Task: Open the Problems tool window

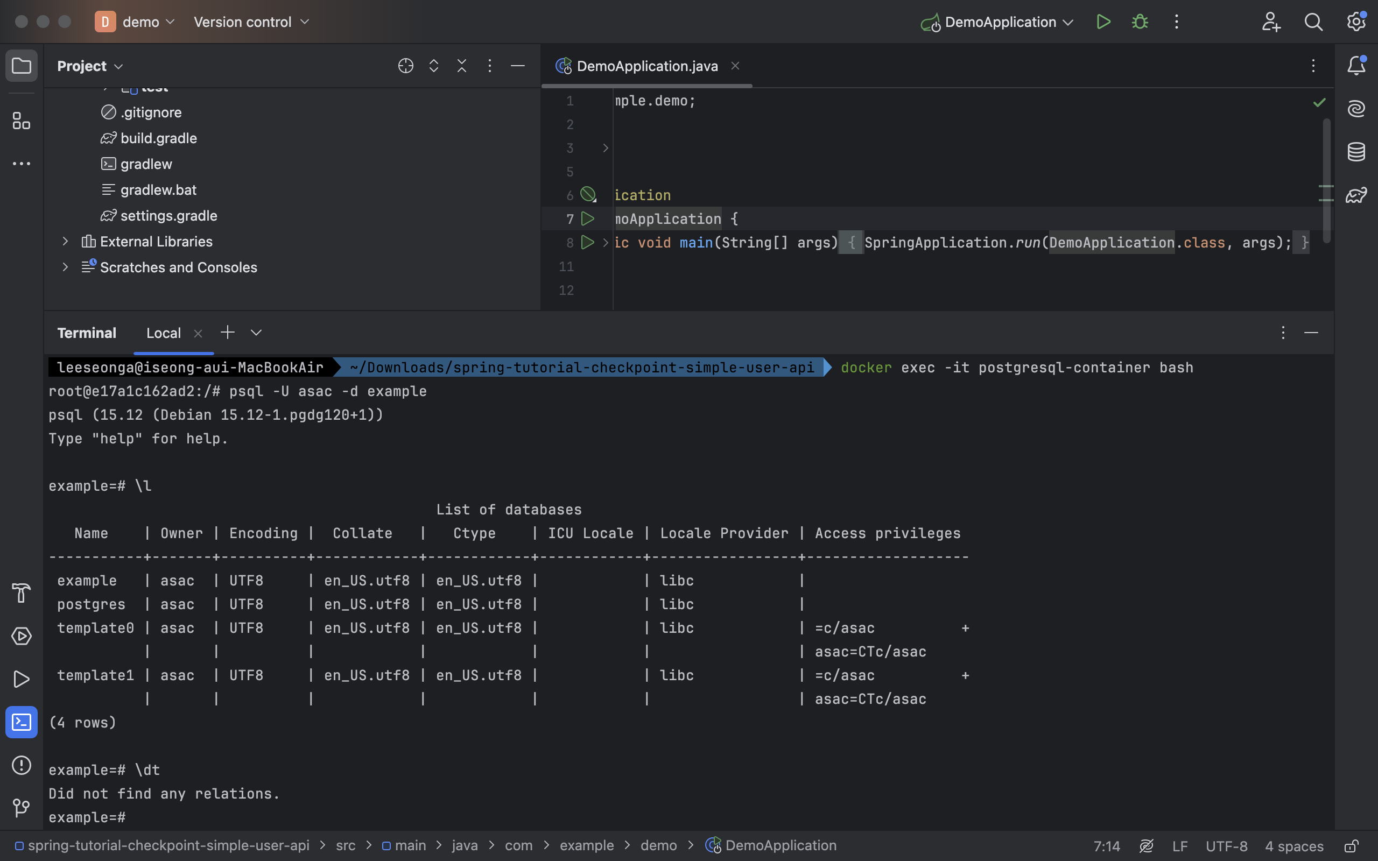Action: [x=21, y=765]
